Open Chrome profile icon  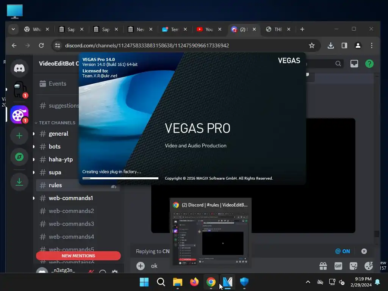(x=358, y=45)
